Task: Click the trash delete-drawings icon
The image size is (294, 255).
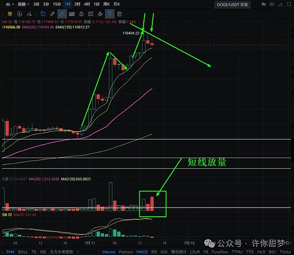Action: coord(120,14)
